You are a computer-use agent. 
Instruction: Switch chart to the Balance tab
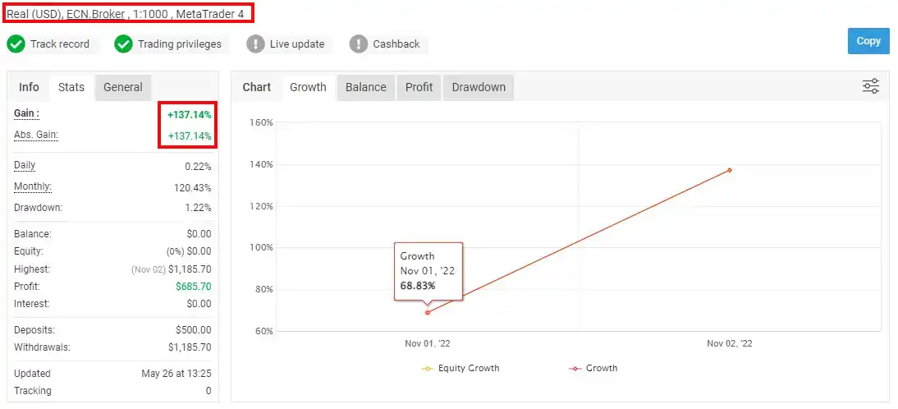[365, 87]
